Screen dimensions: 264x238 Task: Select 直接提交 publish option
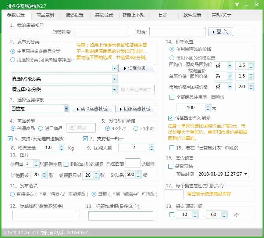(x=13, y=194)
